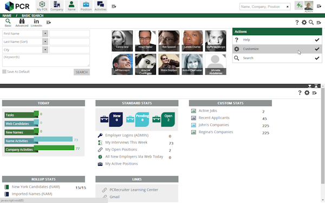Screen dimensions: 325x203
Task: Click the City value input
Action: pyautogui.click(x=69, y=50)
